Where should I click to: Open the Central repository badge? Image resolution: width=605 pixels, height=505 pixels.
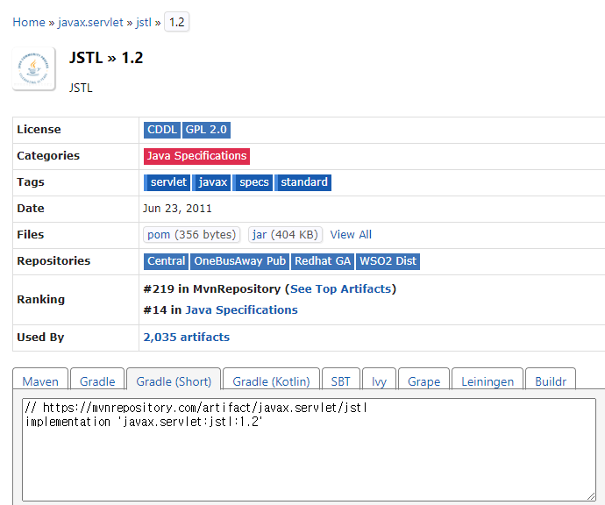[x=166, y=261]
